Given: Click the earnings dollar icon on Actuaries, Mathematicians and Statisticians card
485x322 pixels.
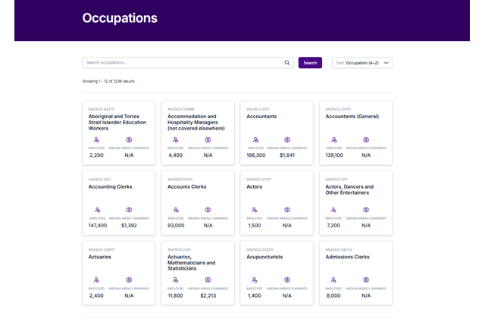Looking at the screenshot, I should (x=208, y=280).
